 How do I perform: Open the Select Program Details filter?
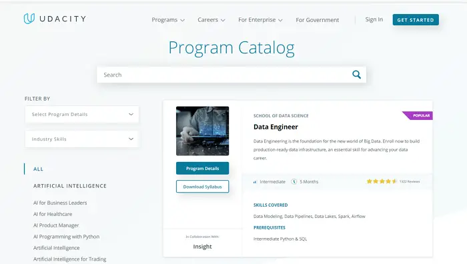(82, 114)
